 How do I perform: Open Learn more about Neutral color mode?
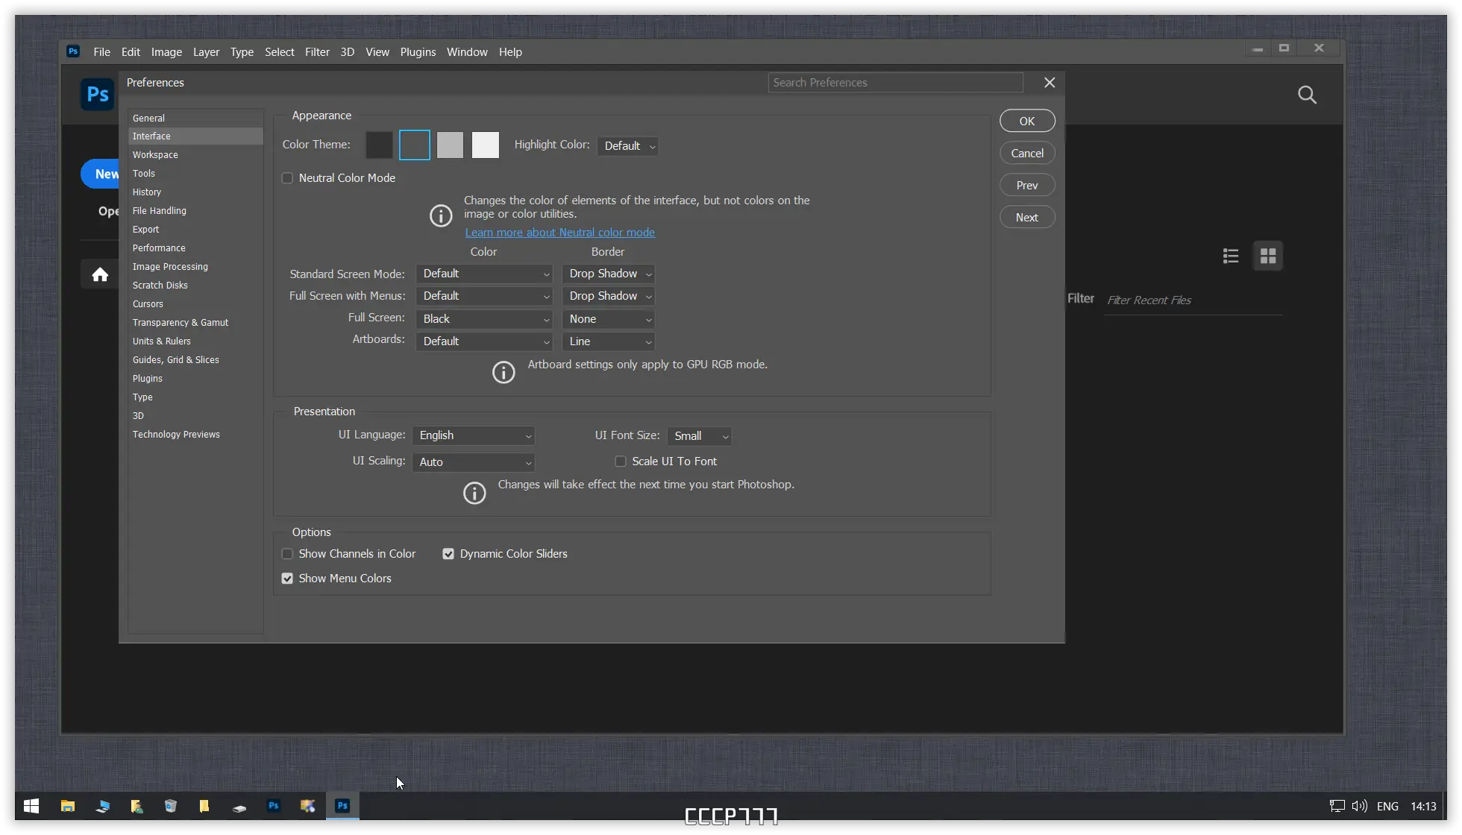[x=559, y=233]
